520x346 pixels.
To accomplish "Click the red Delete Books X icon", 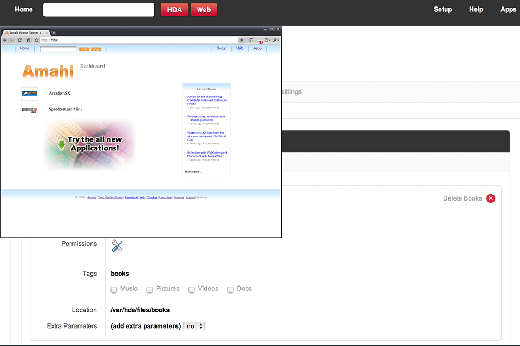I will (x=491, y=198).
